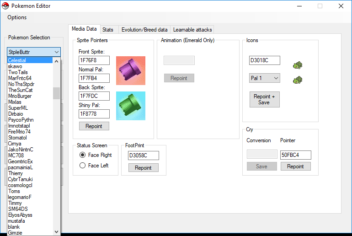
Task: Click the purple front sprite image
Action: coord(130,71)
